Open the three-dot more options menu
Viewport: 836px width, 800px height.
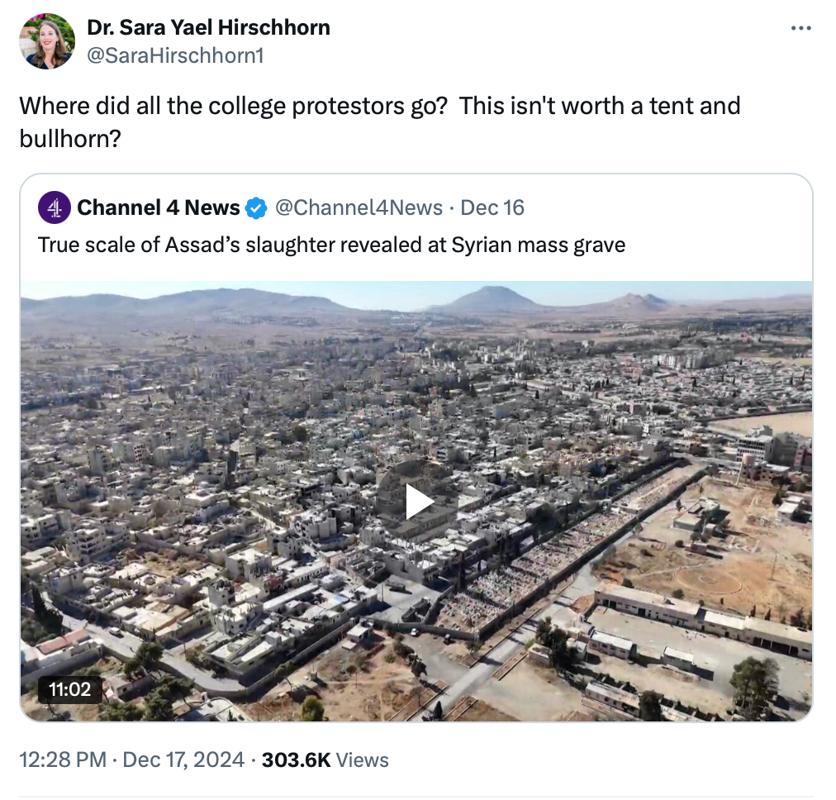click(x=800, y=28)
